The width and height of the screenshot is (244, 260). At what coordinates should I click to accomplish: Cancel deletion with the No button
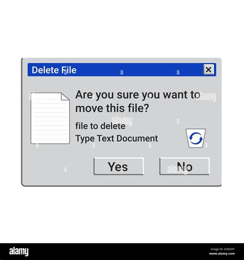click(x=184, y=166)
